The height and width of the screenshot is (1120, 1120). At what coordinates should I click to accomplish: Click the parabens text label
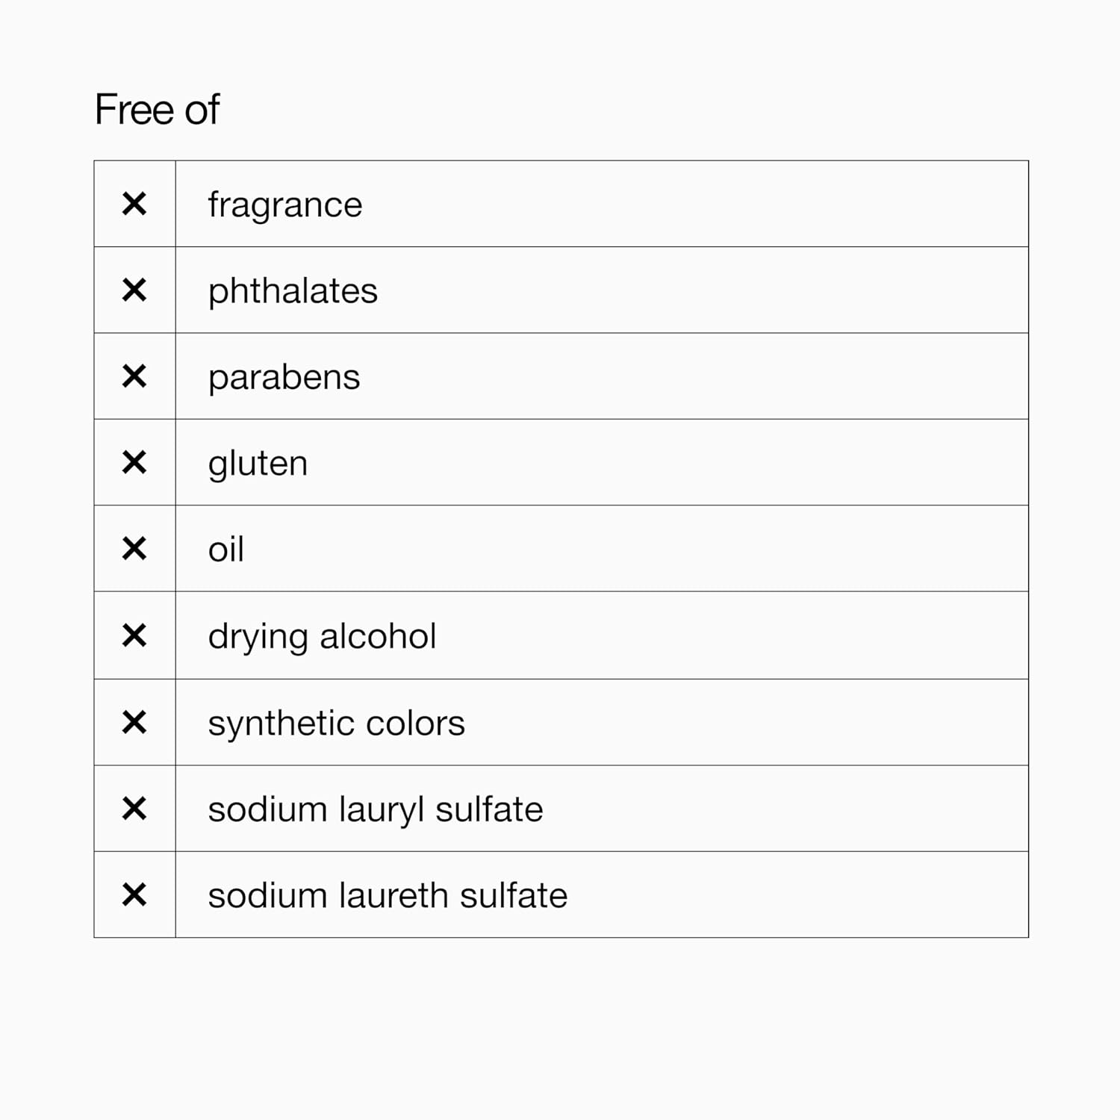284,378
